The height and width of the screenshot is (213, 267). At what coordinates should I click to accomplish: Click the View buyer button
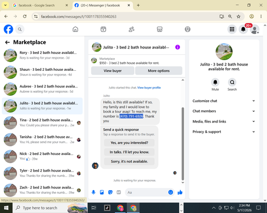coord(113,71)
